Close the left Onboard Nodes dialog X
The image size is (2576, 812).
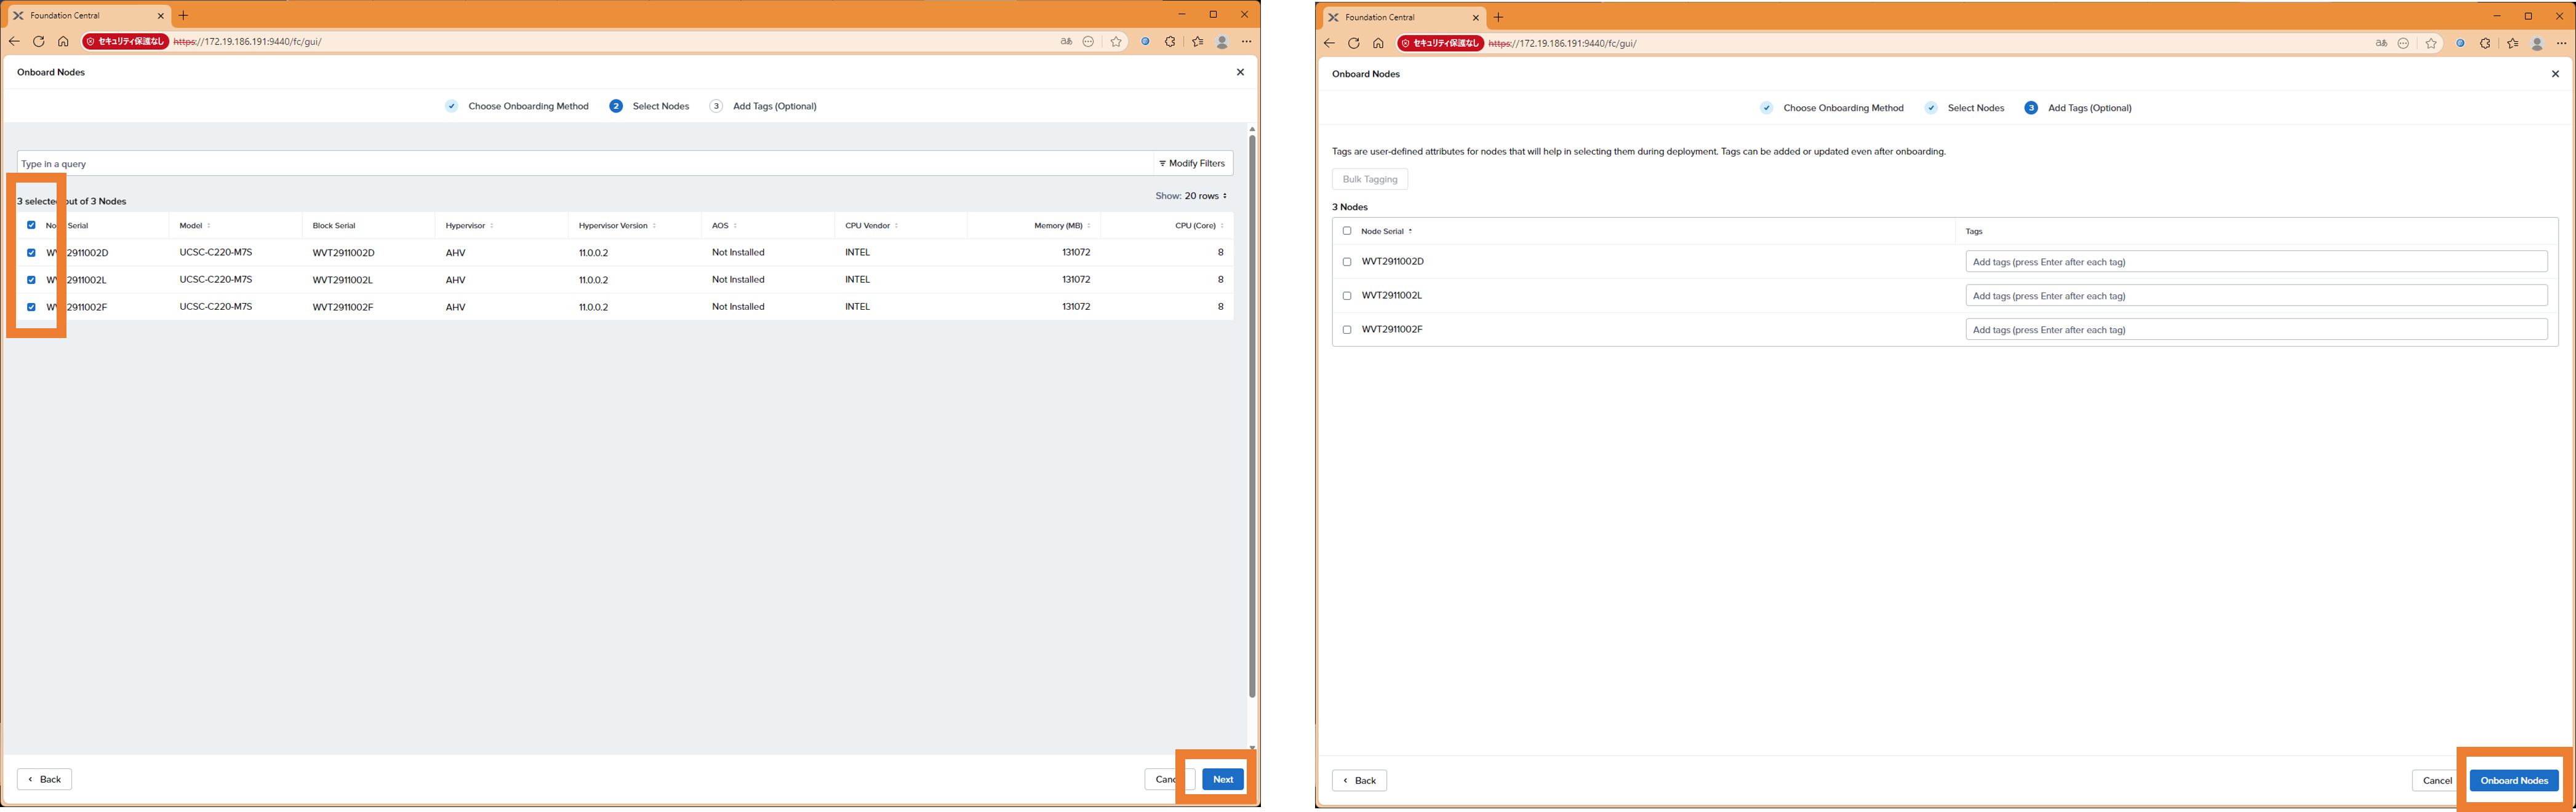coord(1240,72)
